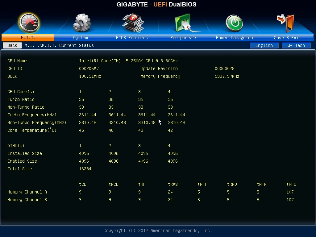Click Memory Channel B tRAS value 24

(170, 200)
